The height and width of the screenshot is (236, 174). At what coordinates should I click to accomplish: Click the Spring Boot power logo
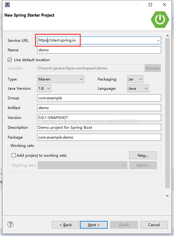160,20
